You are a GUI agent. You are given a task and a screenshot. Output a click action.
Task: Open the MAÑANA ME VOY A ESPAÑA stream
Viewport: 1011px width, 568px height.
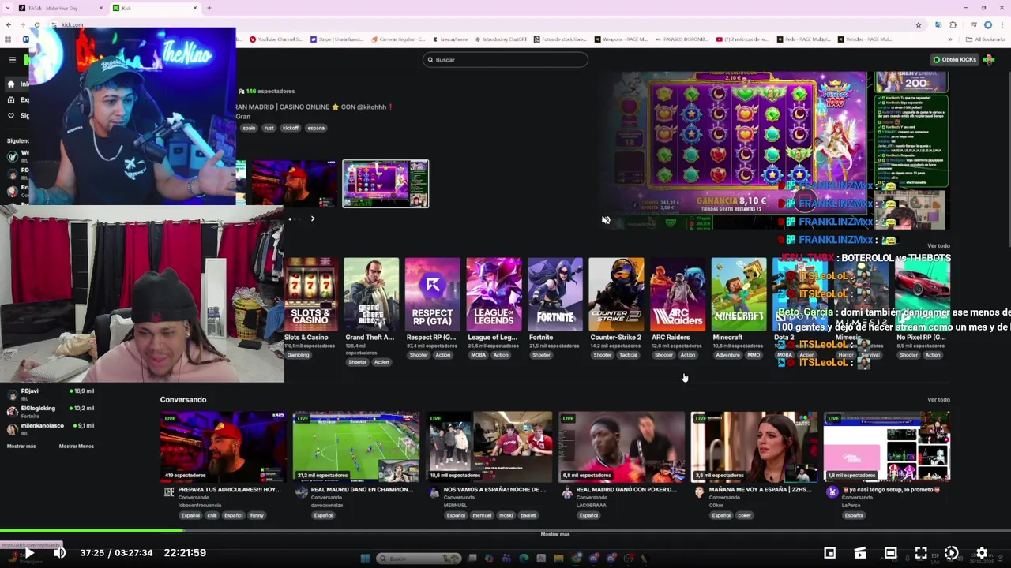coord(754,447)
